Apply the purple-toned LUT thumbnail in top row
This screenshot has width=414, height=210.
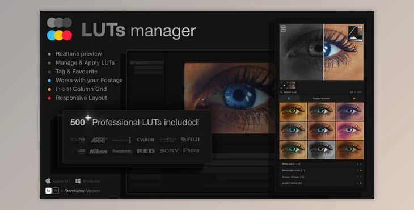tap(349, 112)
